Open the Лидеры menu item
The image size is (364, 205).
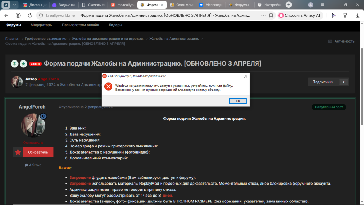tap(115, 25)
